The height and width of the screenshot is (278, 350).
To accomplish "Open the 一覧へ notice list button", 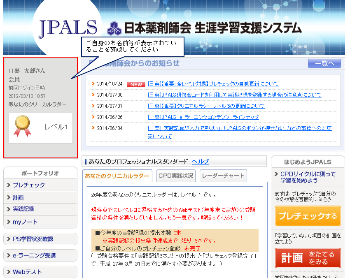I will coord(324,63).
